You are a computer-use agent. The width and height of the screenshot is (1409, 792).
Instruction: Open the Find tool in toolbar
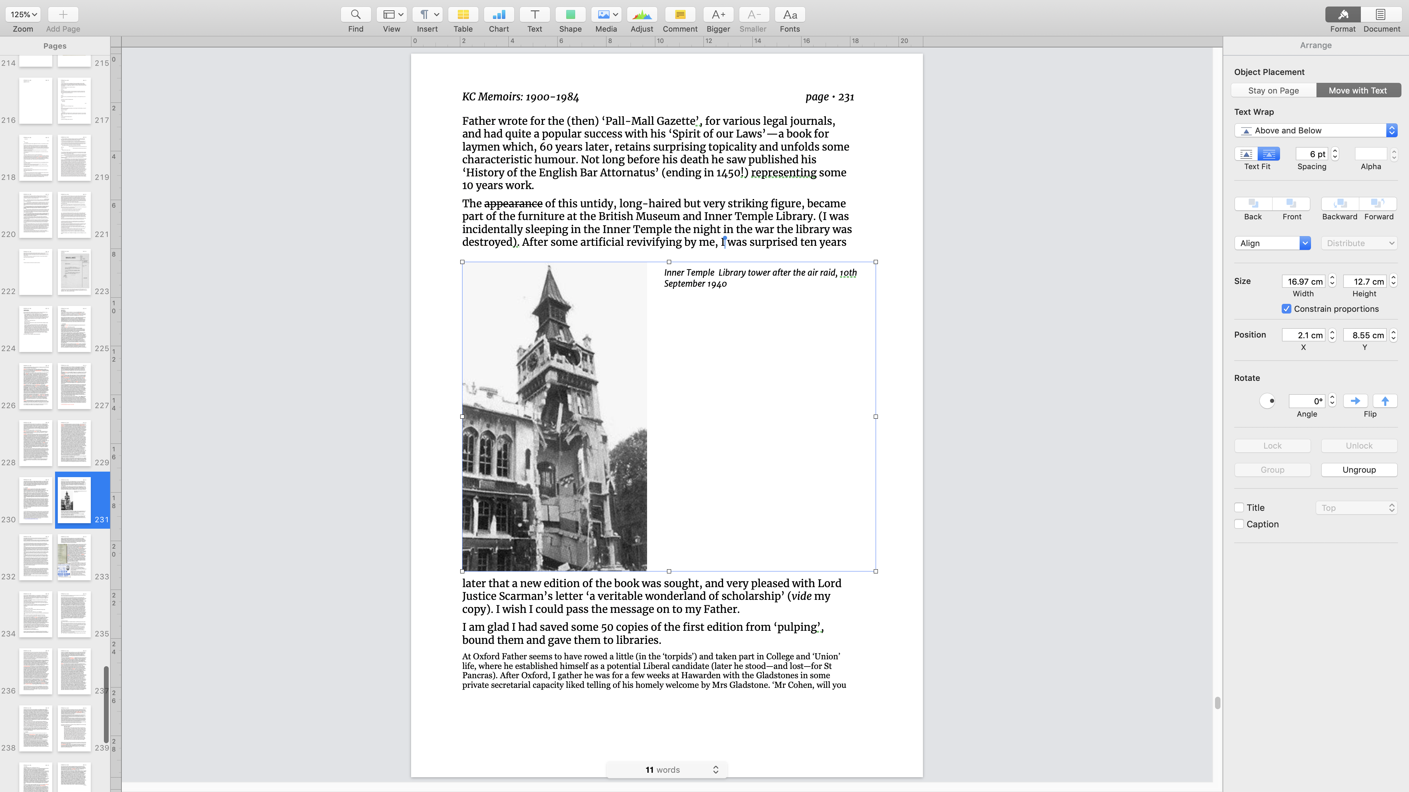[356, 15]
